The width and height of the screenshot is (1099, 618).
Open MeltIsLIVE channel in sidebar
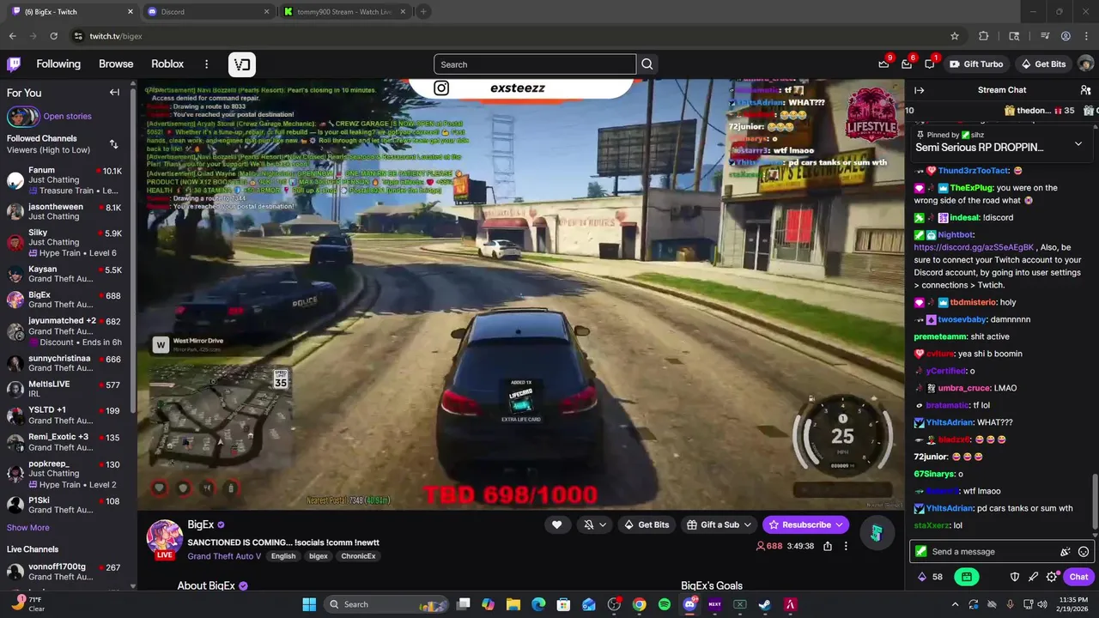point(67,389)
